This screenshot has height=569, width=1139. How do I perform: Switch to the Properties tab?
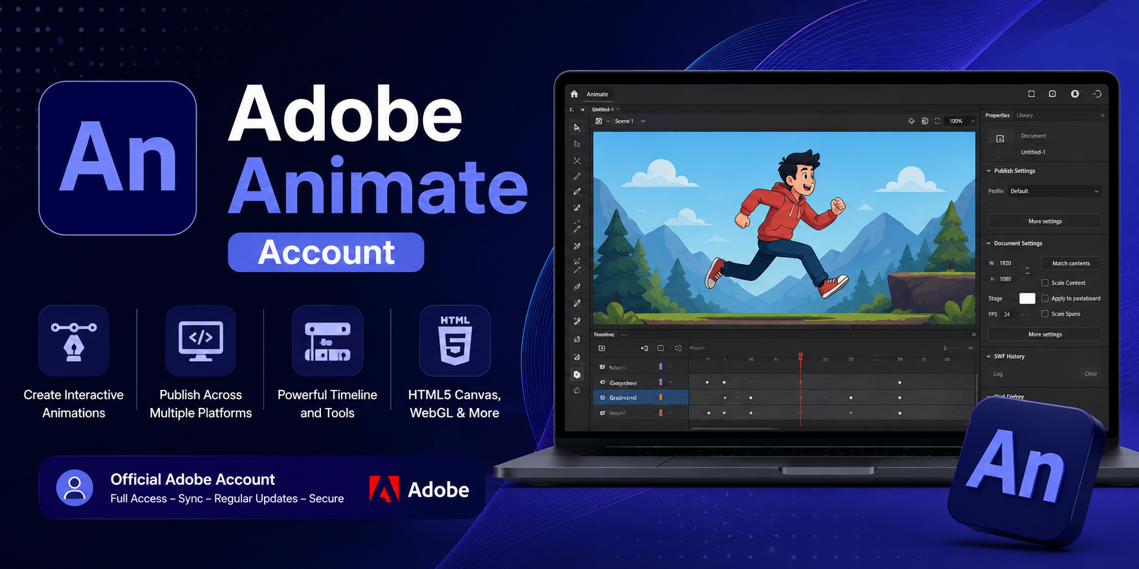tap(997, 115)
